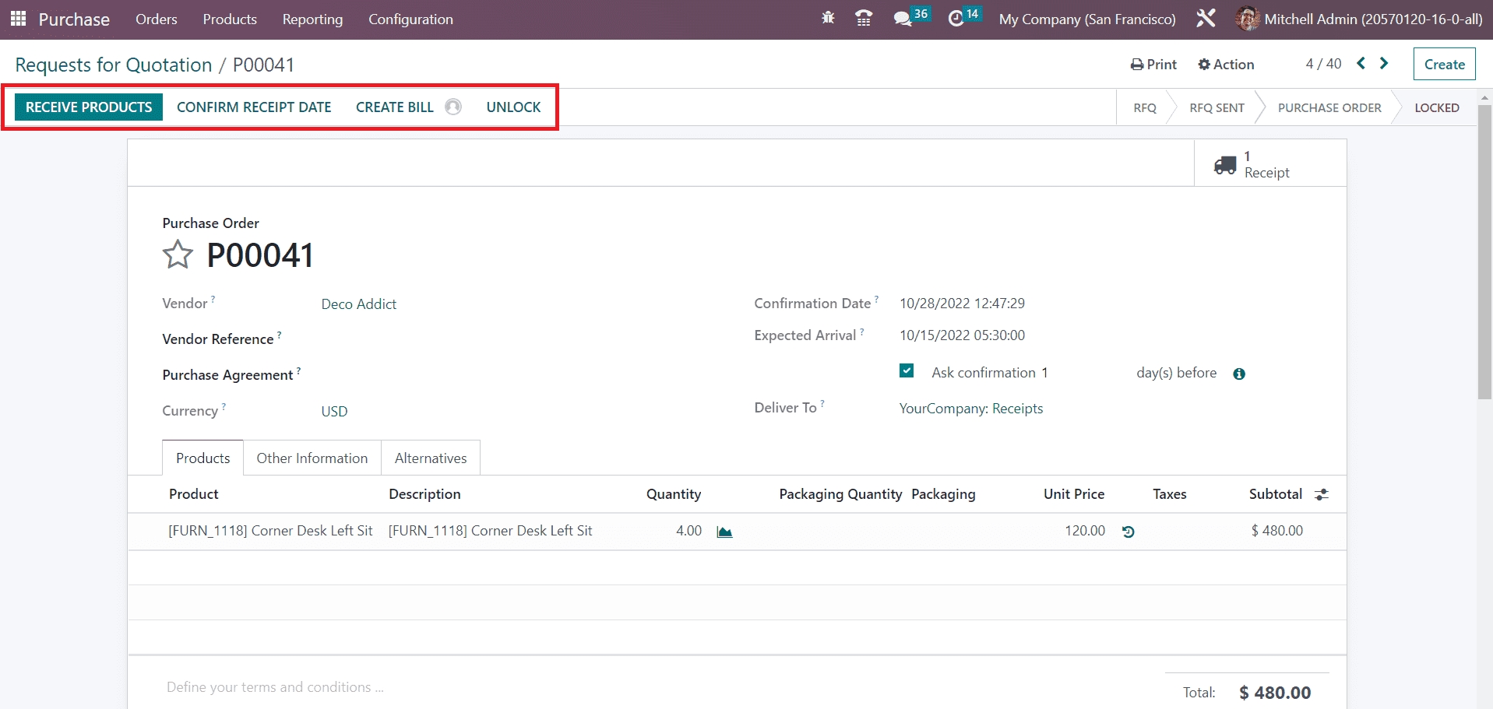The height and width of the screenshot is (709, 1493).
Task: Click the bug debug icon
Action: [x=828, y=19]
